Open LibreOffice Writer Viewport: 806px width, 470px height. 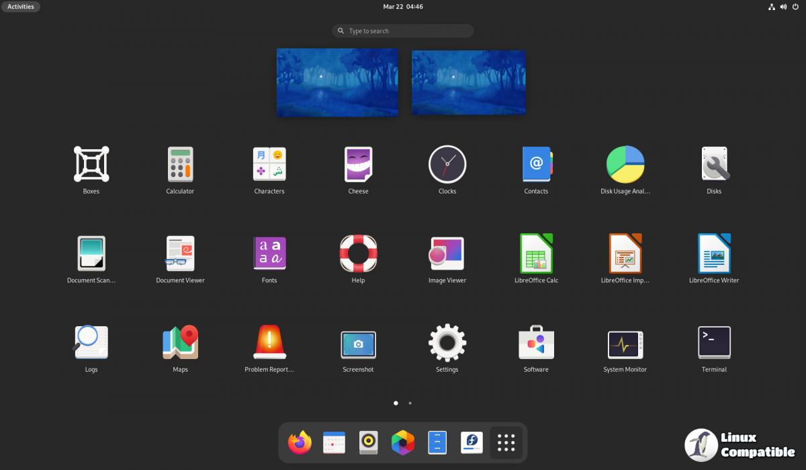click(x=715, y=253)
